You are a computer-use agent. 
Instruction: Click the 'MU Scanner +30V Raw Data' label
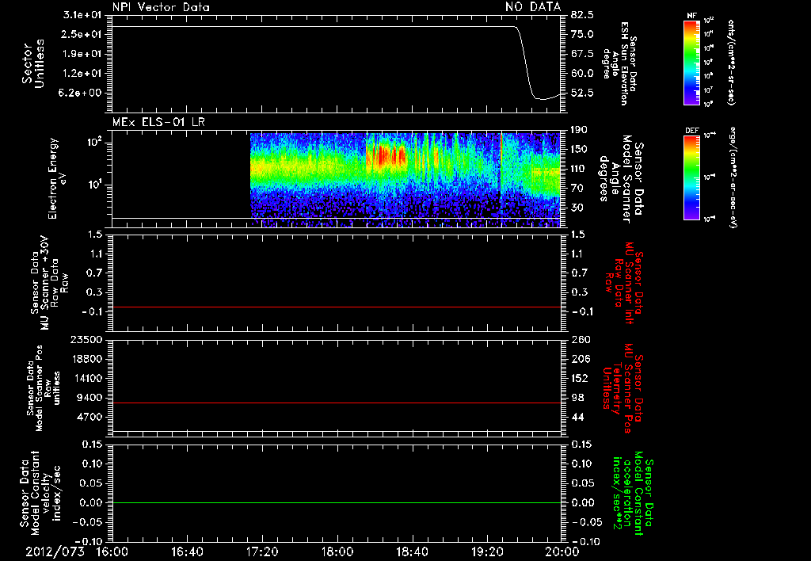click(50, 283)
